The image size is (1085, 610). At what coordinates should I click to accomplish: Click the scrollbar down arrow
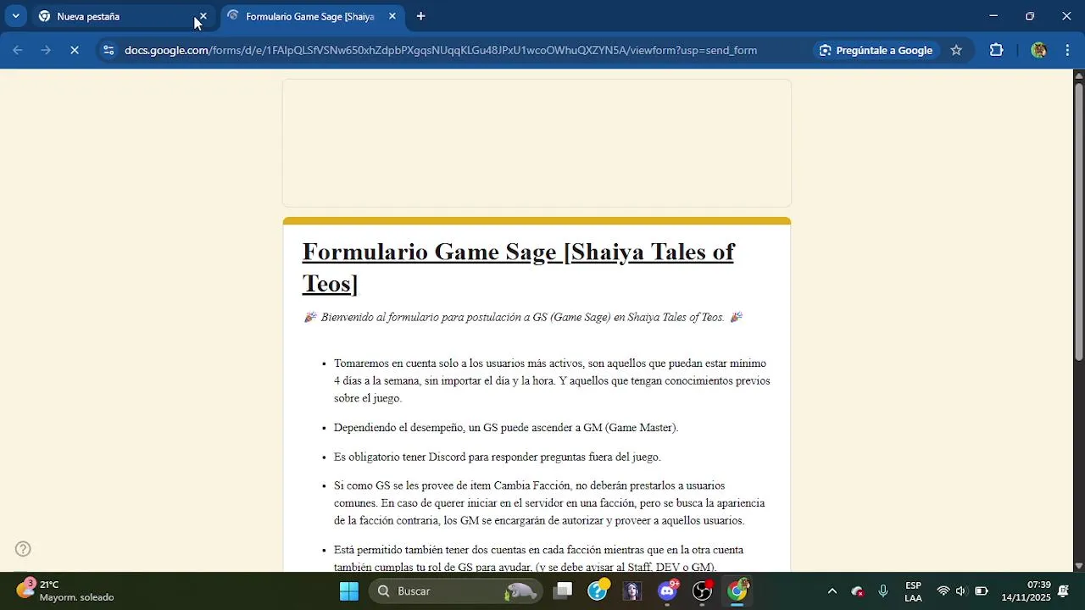coord(1078,565)
